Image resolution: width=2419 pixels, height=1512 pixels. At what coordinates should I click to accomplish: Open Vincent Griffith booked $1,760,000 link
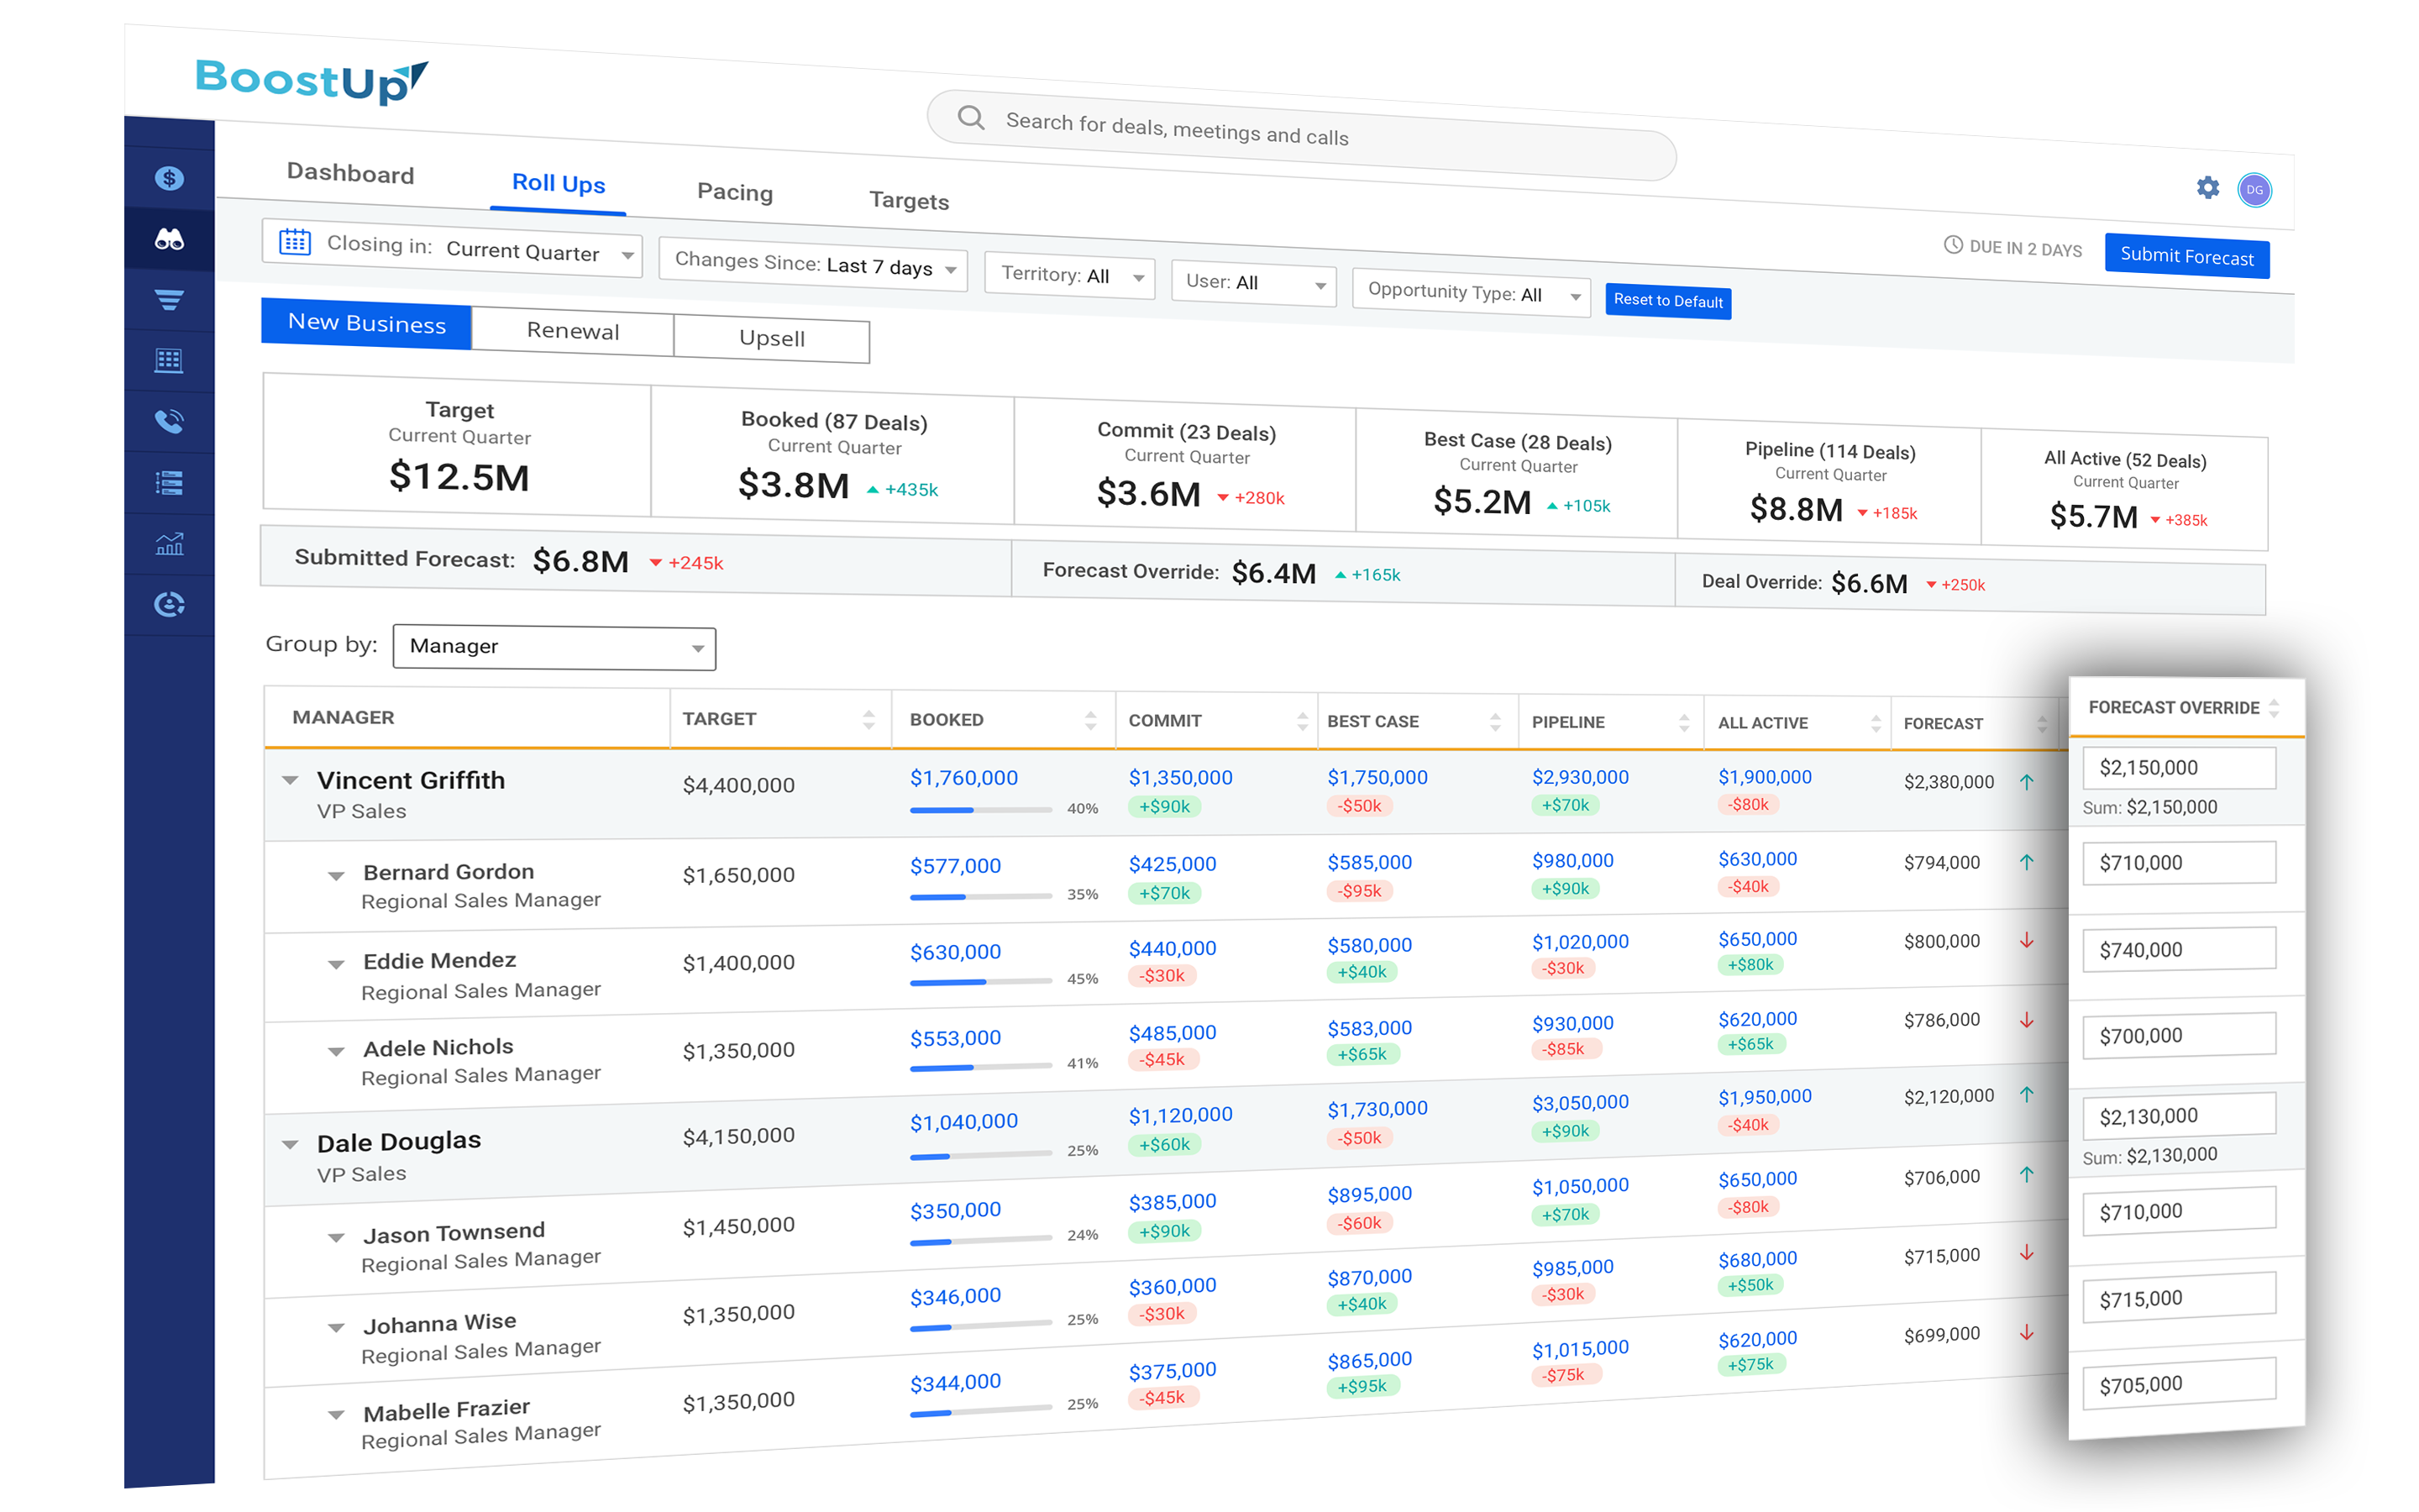tap(963, 778)
